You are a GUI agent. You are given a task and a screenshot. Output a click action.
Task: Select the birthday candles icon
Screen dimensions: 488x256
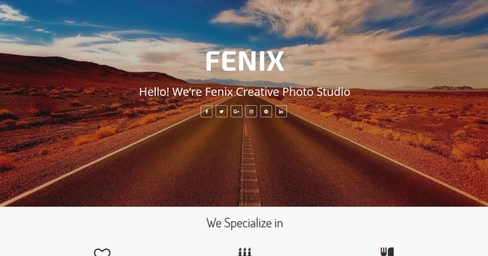point(245,252)
